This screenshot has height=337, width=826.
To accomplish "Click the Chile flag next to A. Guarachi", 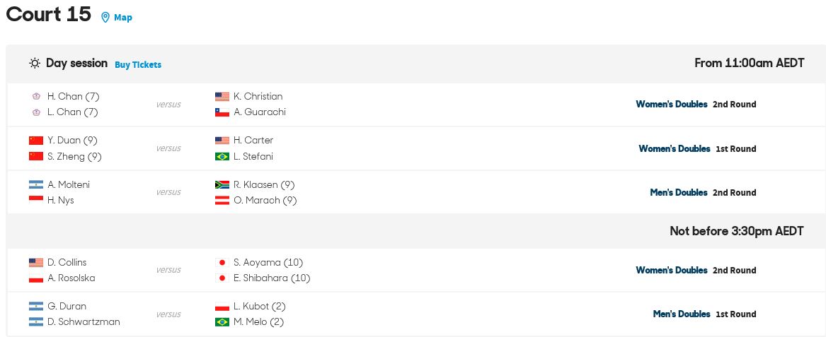I will tap(222, 112).
